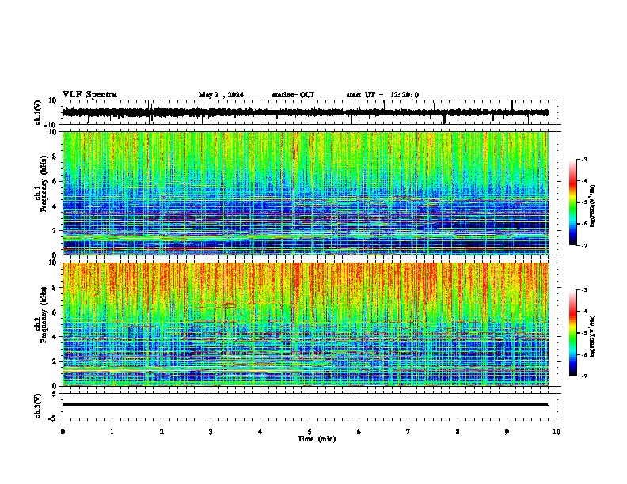Click the date 'May 2, 2024'

(x=221, y=95)
